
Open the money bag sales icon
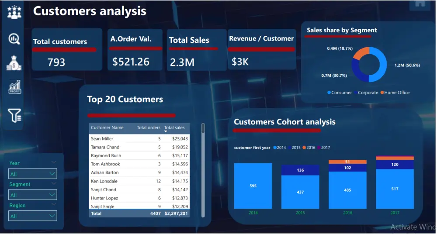point(14,63)
